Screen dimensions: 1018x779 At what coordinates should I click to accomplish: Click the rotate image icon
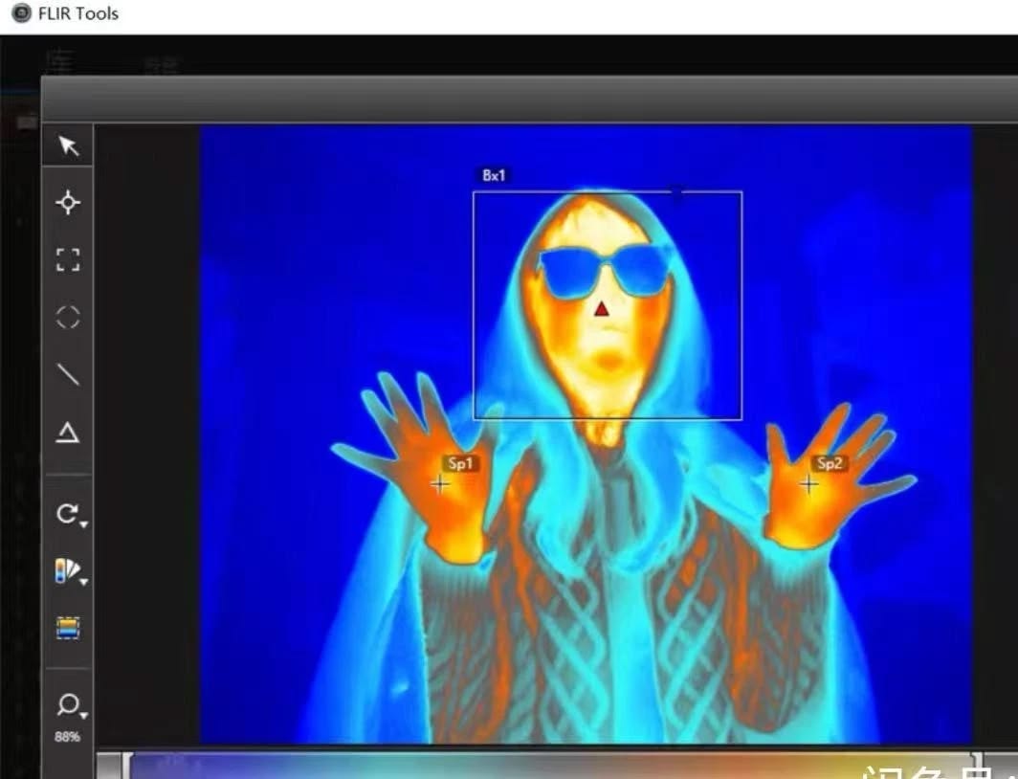click(66, 514)
